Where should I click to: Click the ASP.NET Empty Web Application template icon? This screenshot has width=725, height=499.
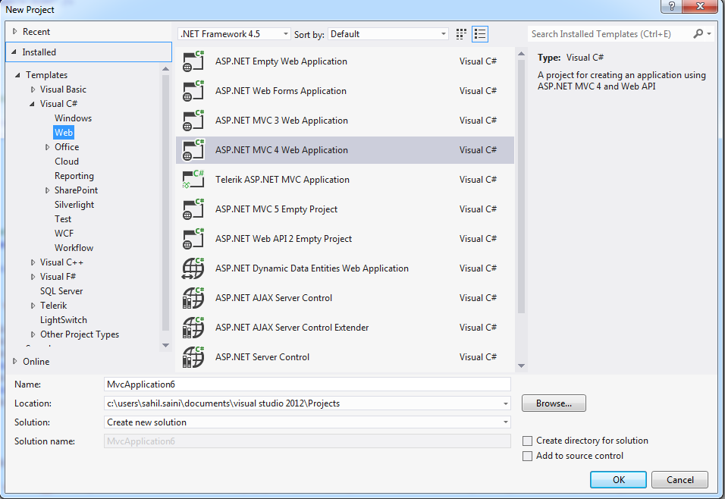coord(193,61)
